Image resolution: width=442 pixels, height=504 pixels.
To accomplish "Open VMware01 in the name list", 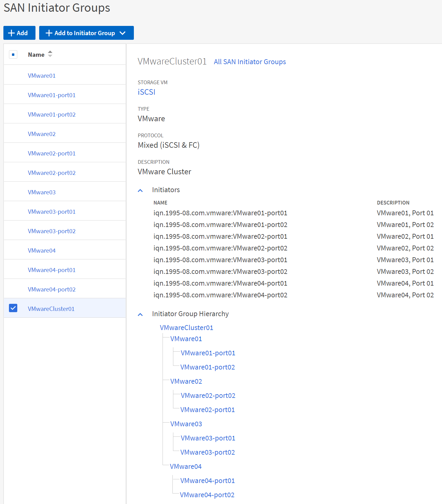I will 42,76.
